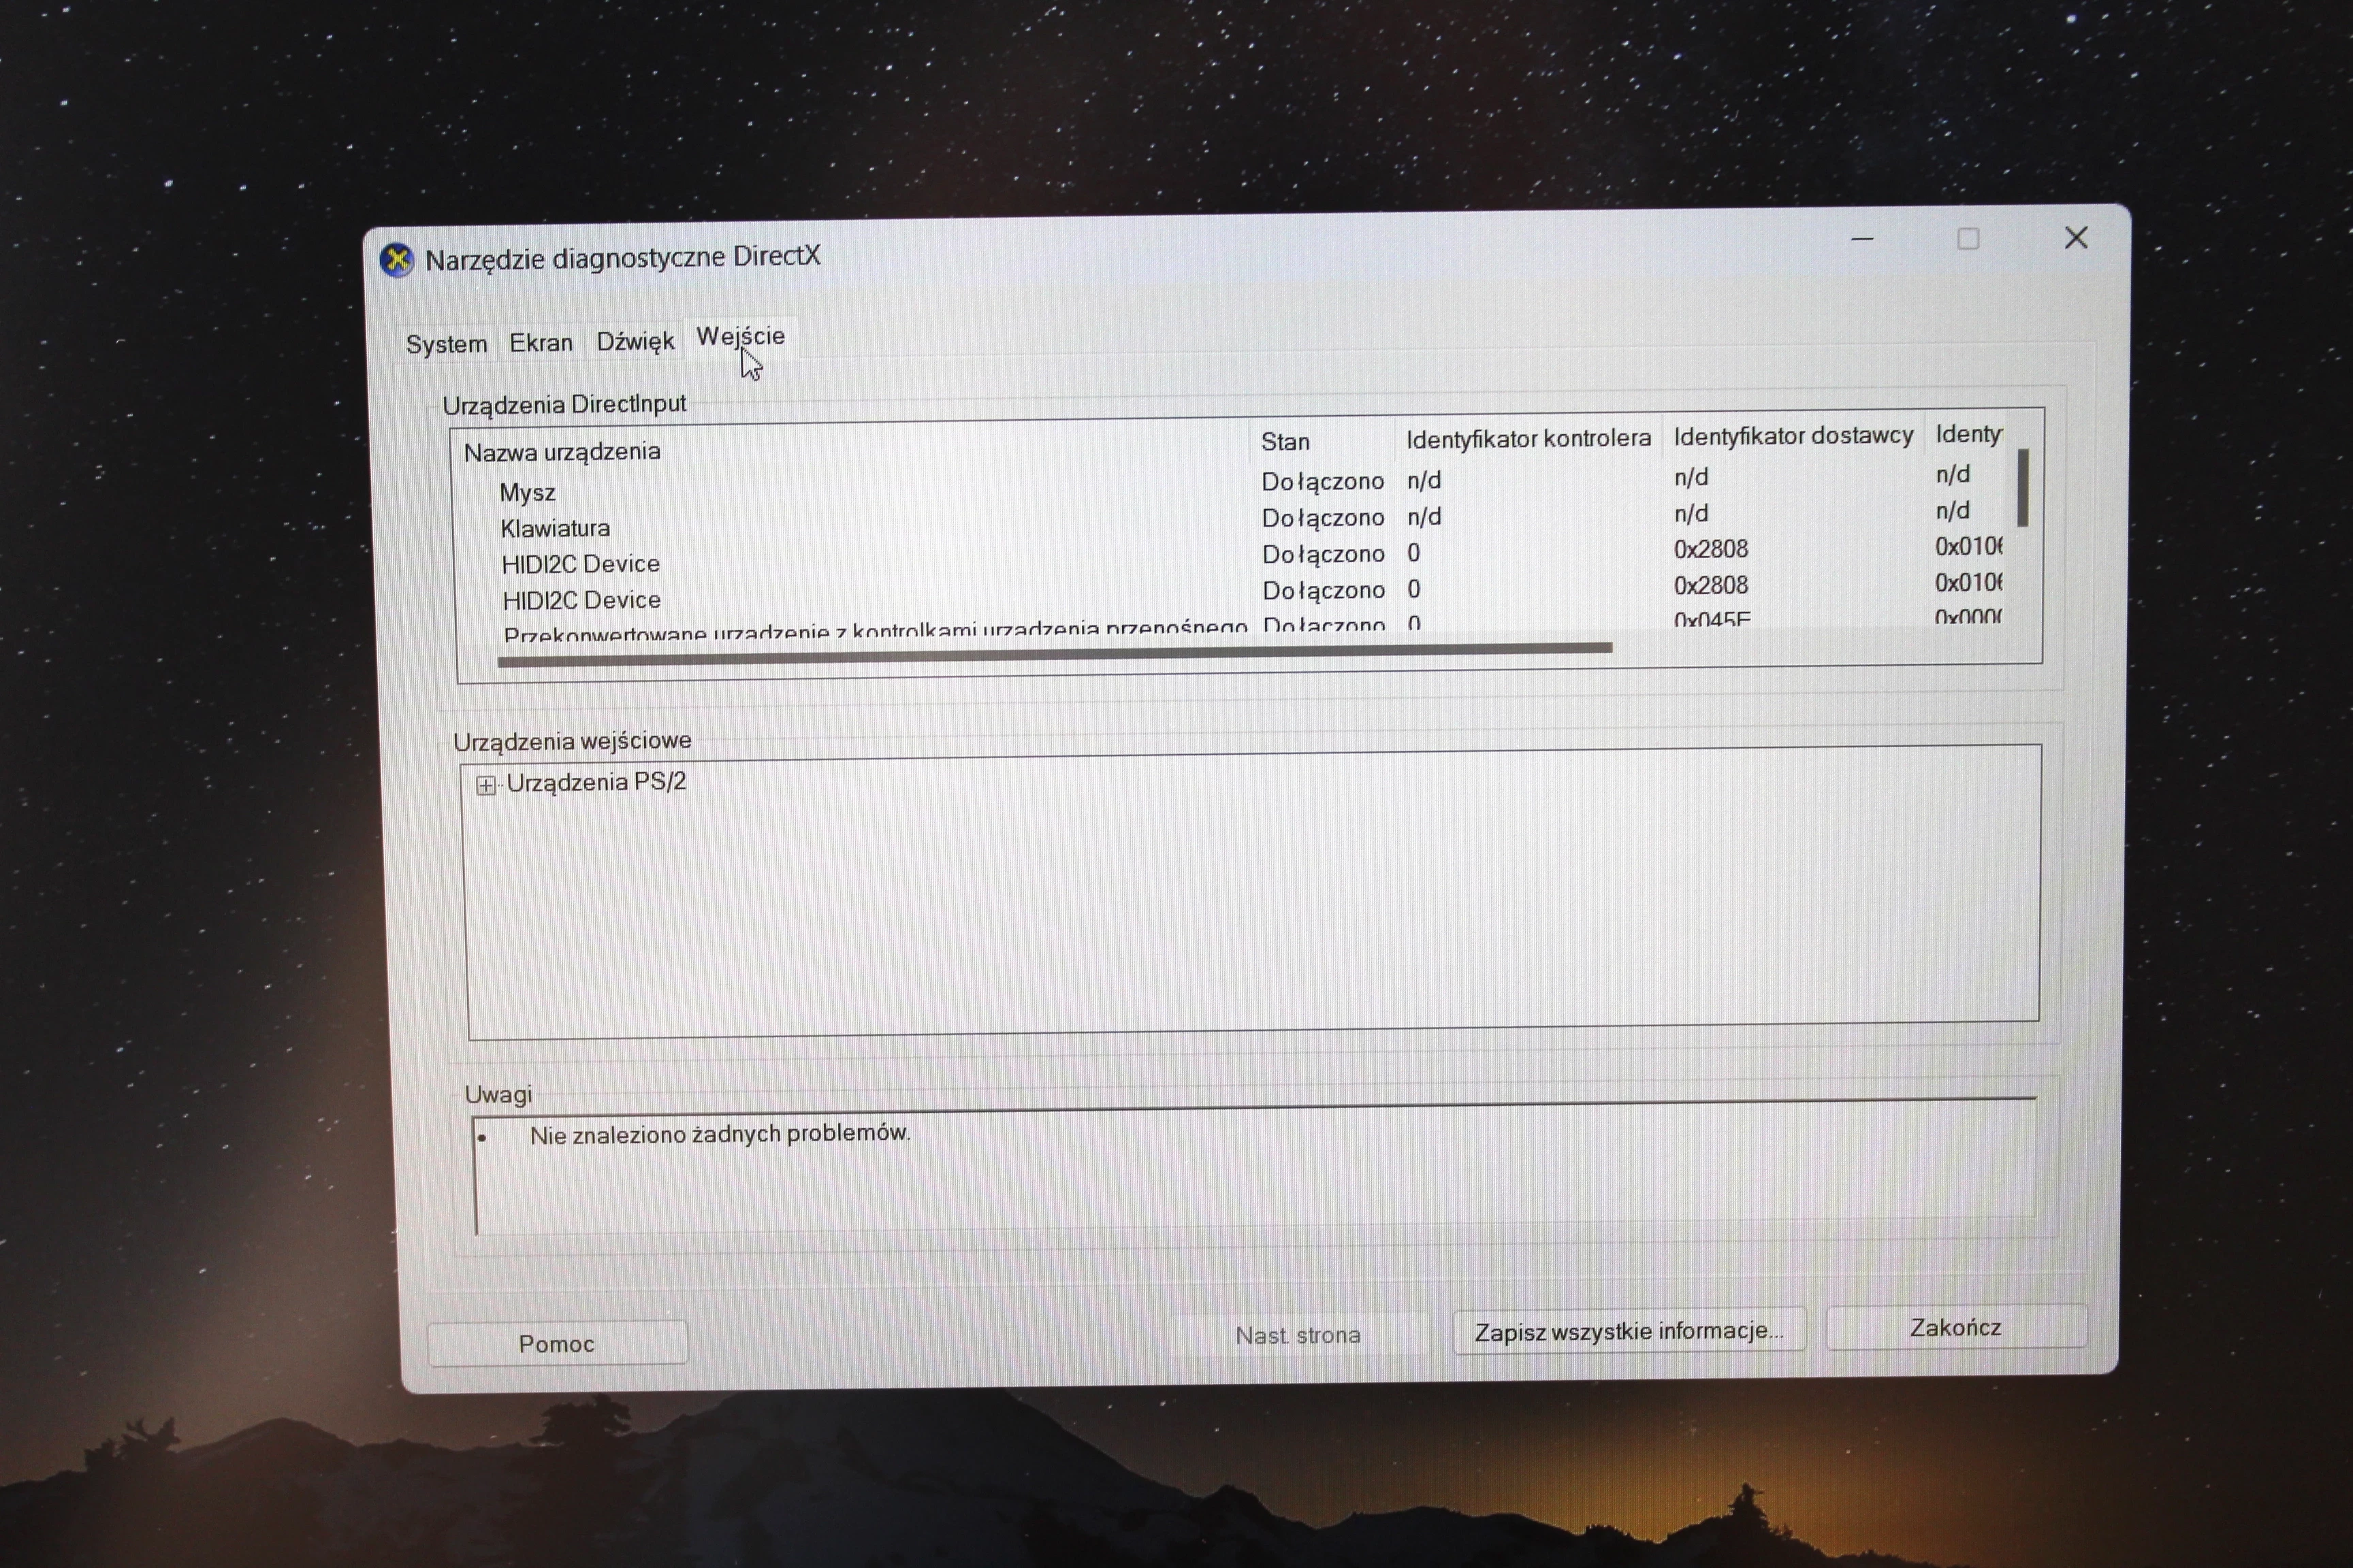The width and height of the screenshot is (2353, 1568).
Task: Expand the Urządzenia PS/2 tree node
Action: [x=486, y=785]
